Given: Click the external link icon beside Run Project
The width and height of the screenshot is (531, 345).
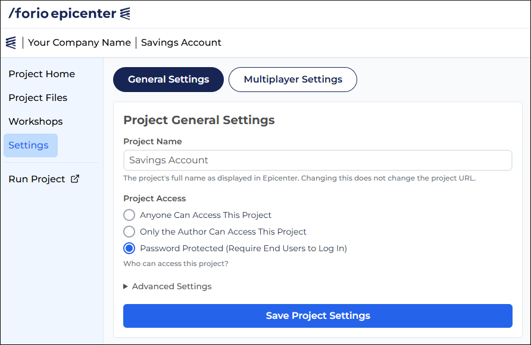Looking at the screenshot, I should (x=75, y=179).
